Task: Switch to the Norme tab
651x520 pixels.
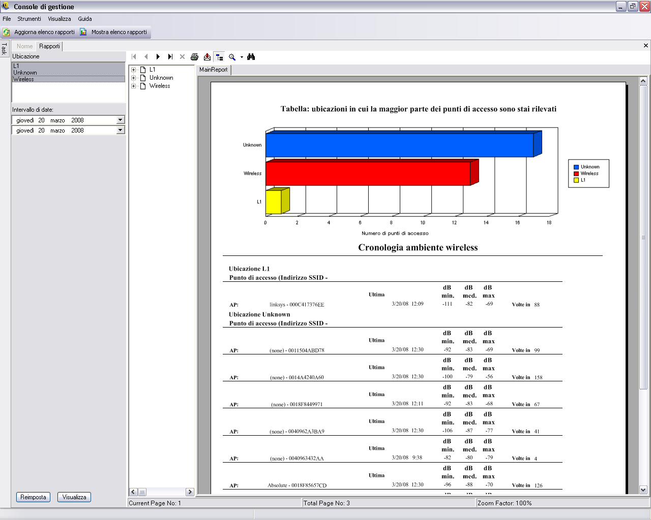Action: pyautogui.click(x=24, y=46)
